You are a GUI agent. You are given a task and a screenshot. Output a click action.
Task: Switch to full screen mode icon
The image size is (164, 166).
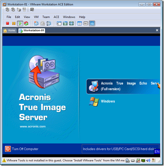[65, 23]
